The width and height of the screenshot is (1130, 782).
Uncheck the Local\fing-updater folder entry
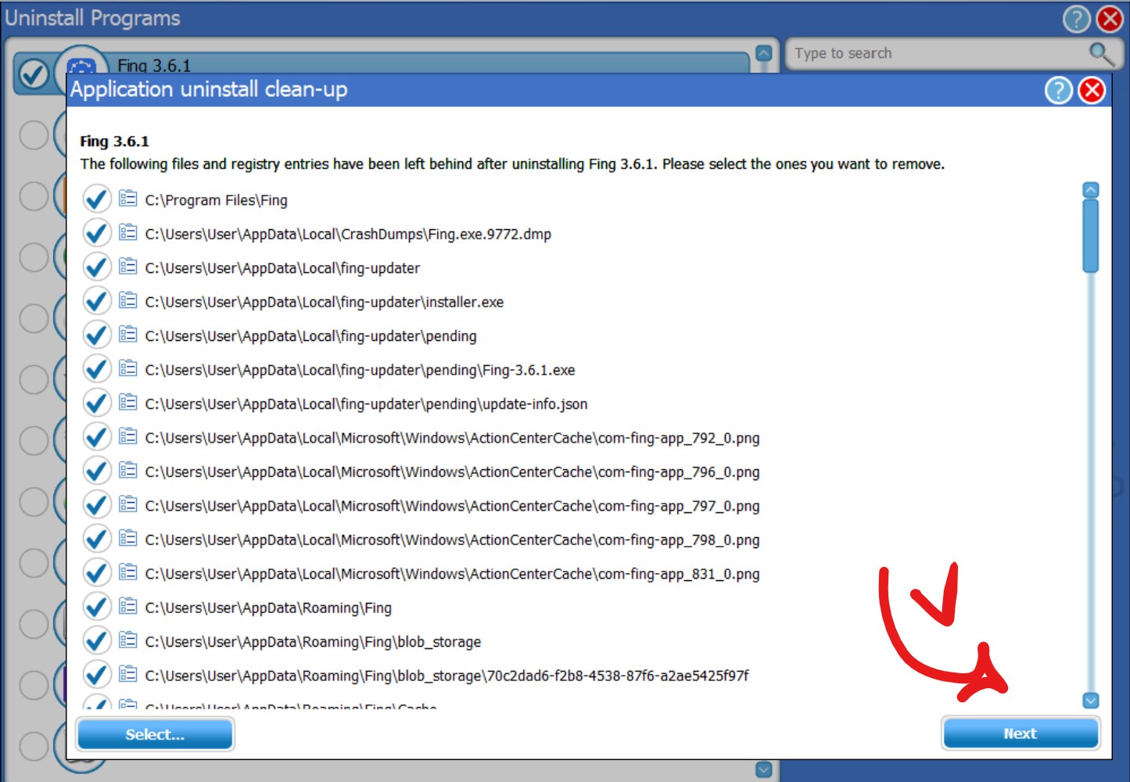[97, 267]
